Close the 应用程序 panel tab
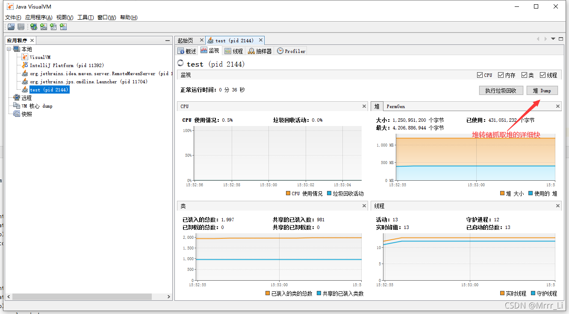Image resolution: width=569 pixels, height=314 pixels. [31, 40]
